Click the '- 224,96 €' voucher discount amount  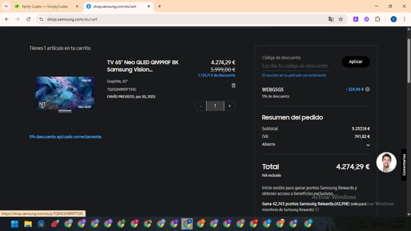[x=354, y=89]
